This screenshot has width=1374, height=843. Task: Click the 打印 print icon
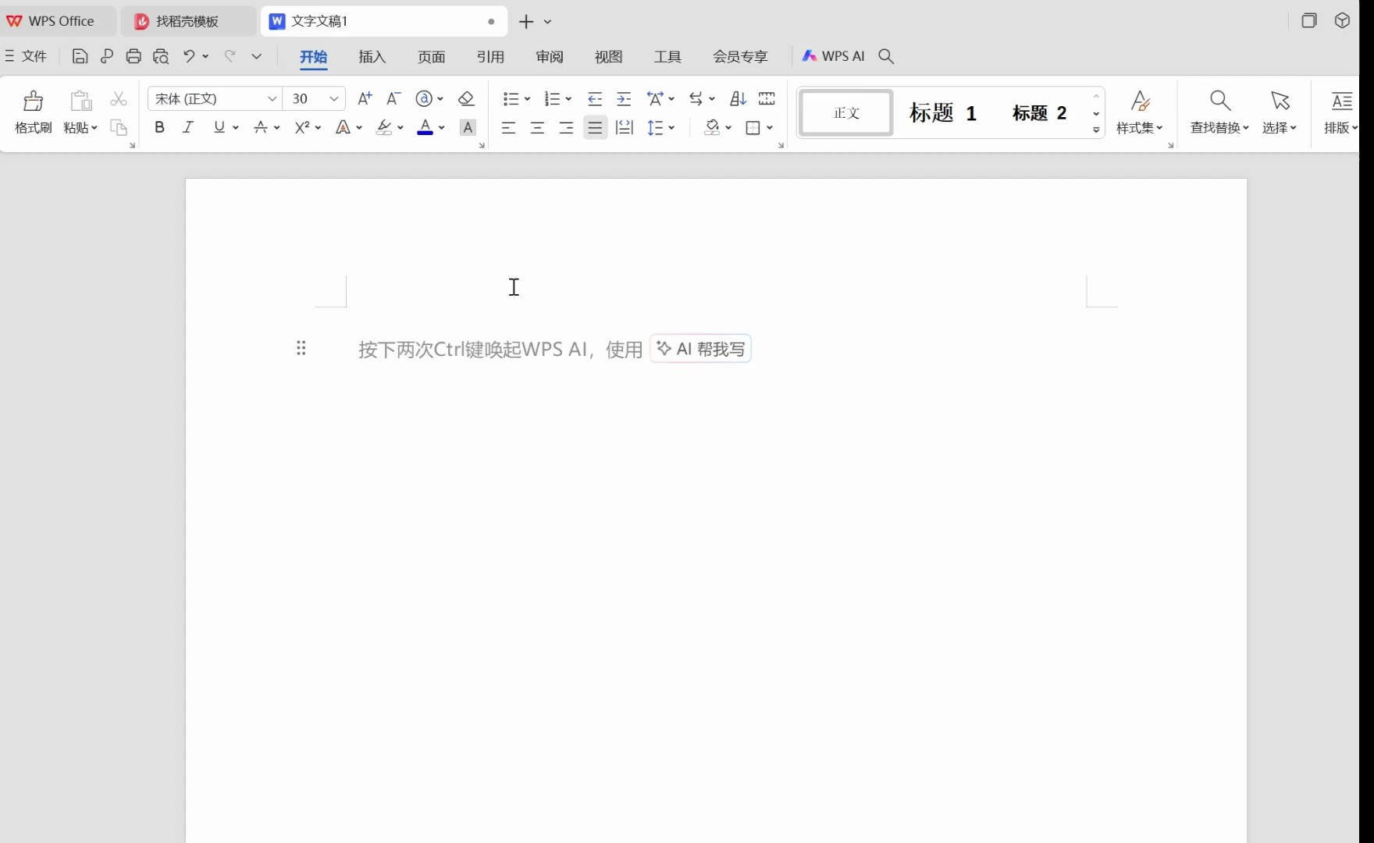(133, 55)
